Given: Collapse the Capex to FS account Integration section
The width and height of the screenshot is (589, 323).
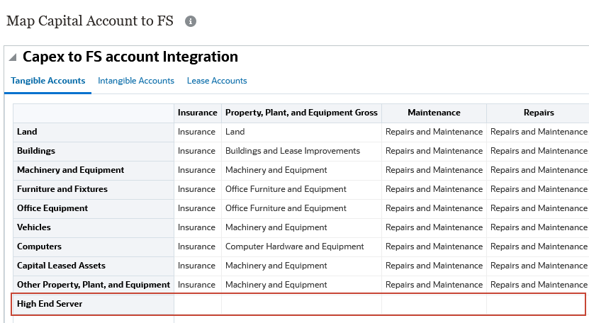Looking at the screenshot, I should (13, 57).
